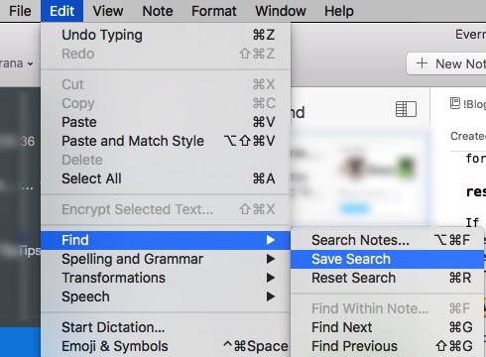Open the Find submenu arrow
This screenshot has width=486, height=357.
point(271,240)
